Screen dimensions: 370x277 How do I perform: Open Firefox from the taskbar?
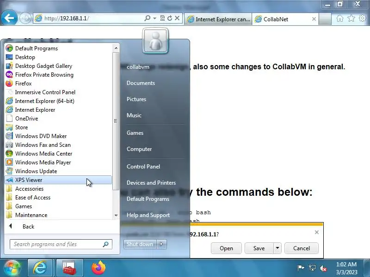[99, 268]
